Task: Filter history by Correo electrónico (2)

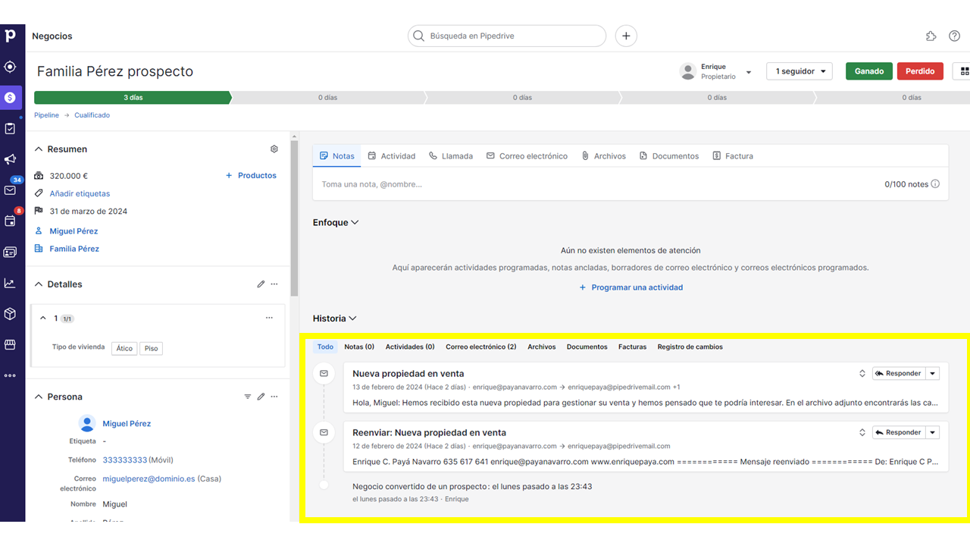Action: point(480,347)
